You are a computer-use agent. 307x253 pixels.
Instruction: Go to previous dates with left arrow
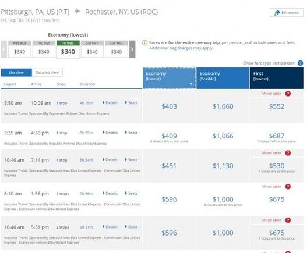tap(4, 49)
